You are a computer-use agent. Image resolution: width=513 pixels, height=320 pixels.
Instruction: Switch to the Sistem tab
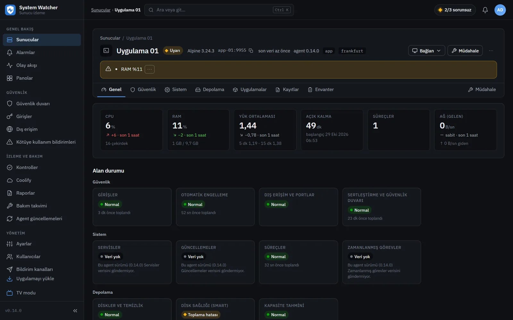pos(175,90)
